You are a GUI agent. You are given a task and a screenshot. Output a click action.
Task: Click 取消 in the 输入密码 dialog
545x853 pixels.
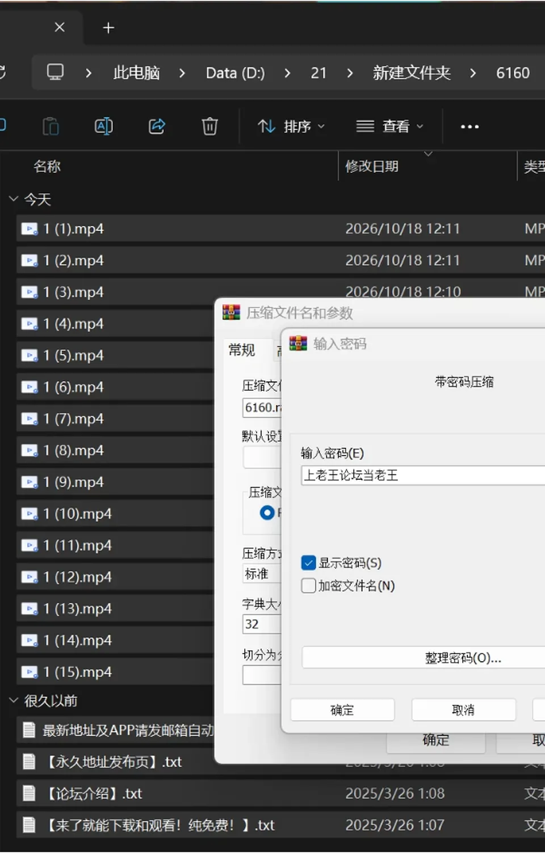463,710
